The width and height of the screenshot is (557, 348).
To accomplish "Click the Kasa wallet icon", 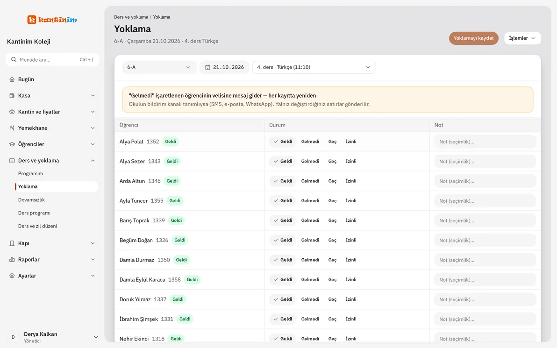I will [x=12, y=95].
